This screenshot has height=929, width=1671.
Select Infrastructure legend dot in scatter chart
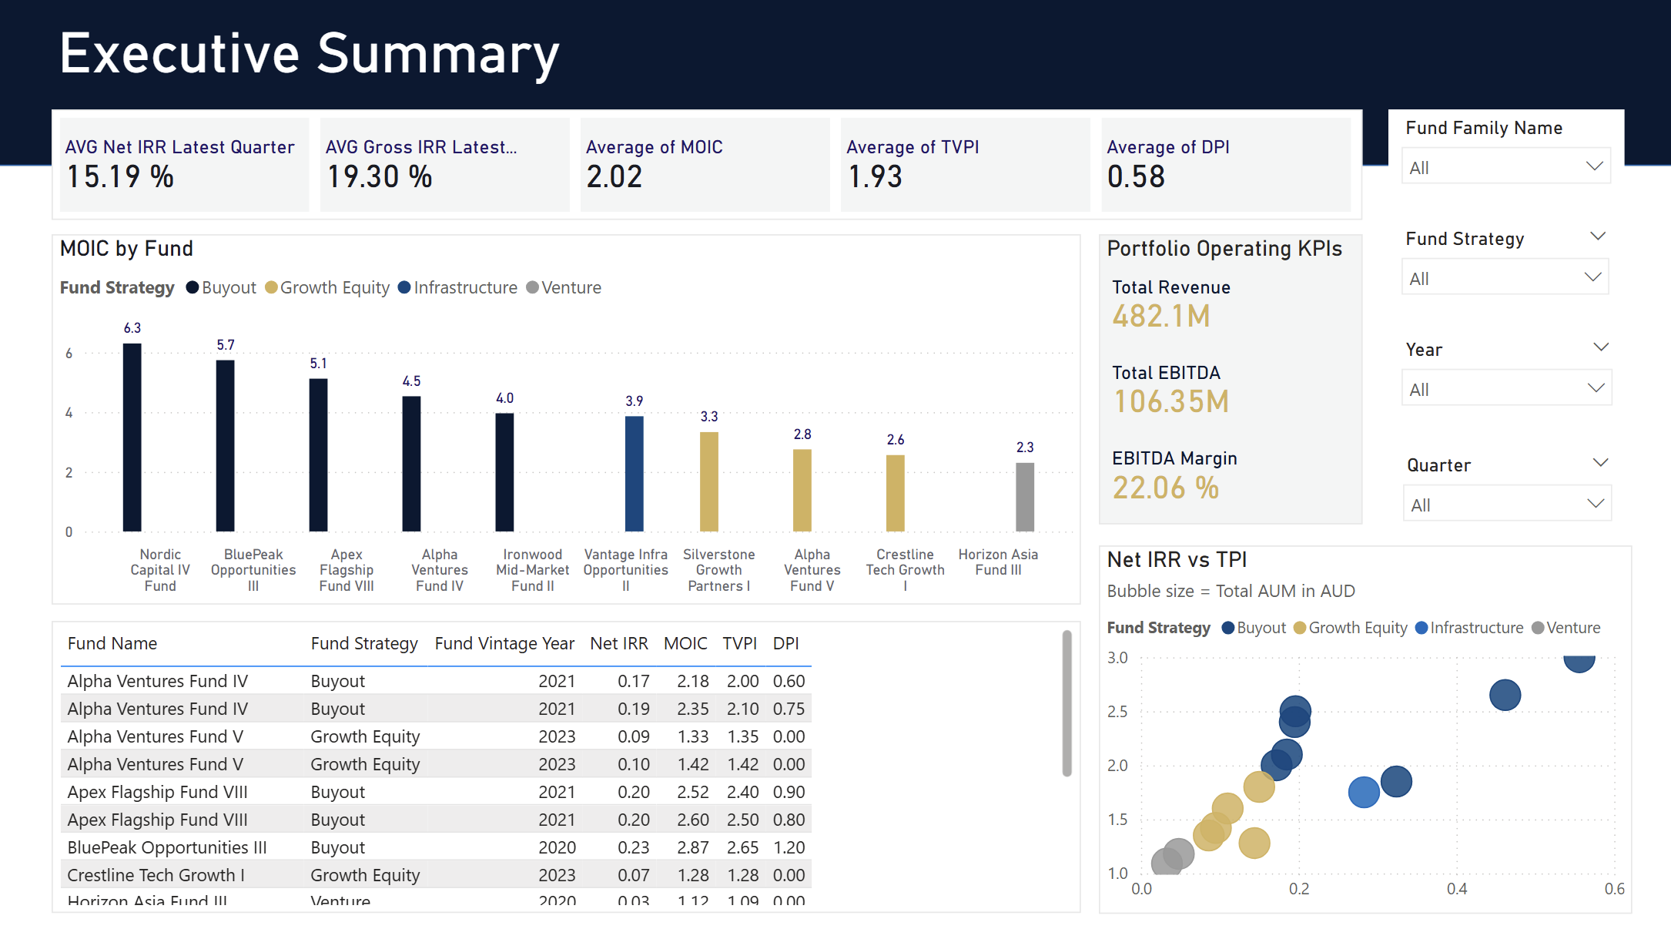click(1422, 628)
